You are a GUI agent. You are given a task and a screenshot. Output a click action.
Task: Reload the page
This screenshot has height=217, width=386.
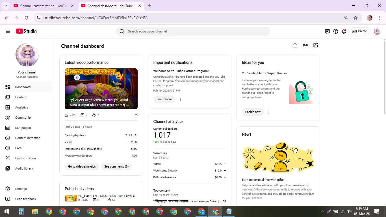click(x=27, y=18)
